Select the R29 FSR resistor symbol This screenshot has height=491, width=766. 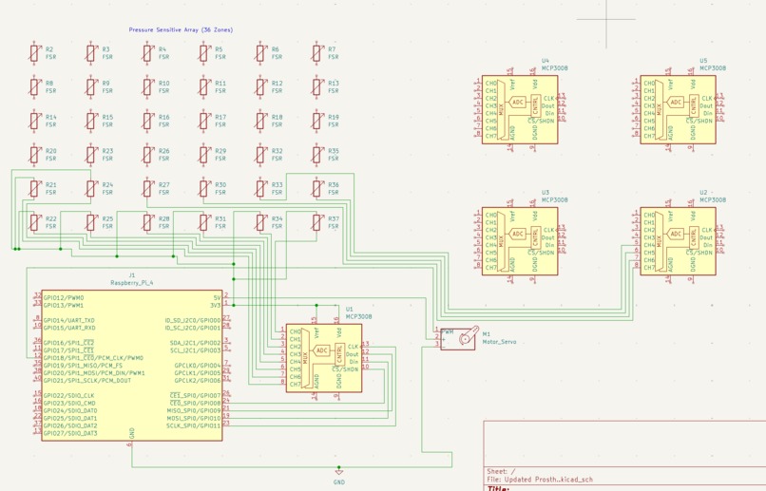(x=203, y=155)
